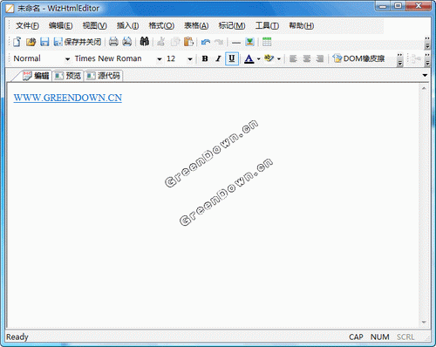Screen dimensions: 436x347
Task: Click the WizHtmlEditor title bar app icon
Action: pyautogui.click(x=10, y=9)
